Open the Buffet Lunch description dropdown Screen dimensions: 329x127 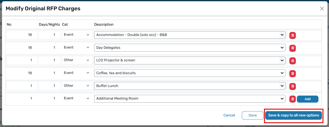(190, 86)
